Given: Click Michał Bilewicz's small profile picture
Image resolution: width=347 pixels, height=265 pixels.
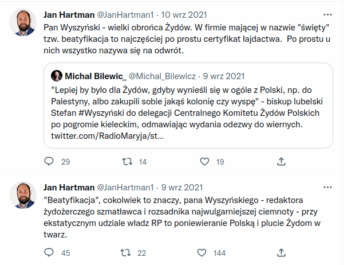Looking at the screenshot, I should [57, 75].
